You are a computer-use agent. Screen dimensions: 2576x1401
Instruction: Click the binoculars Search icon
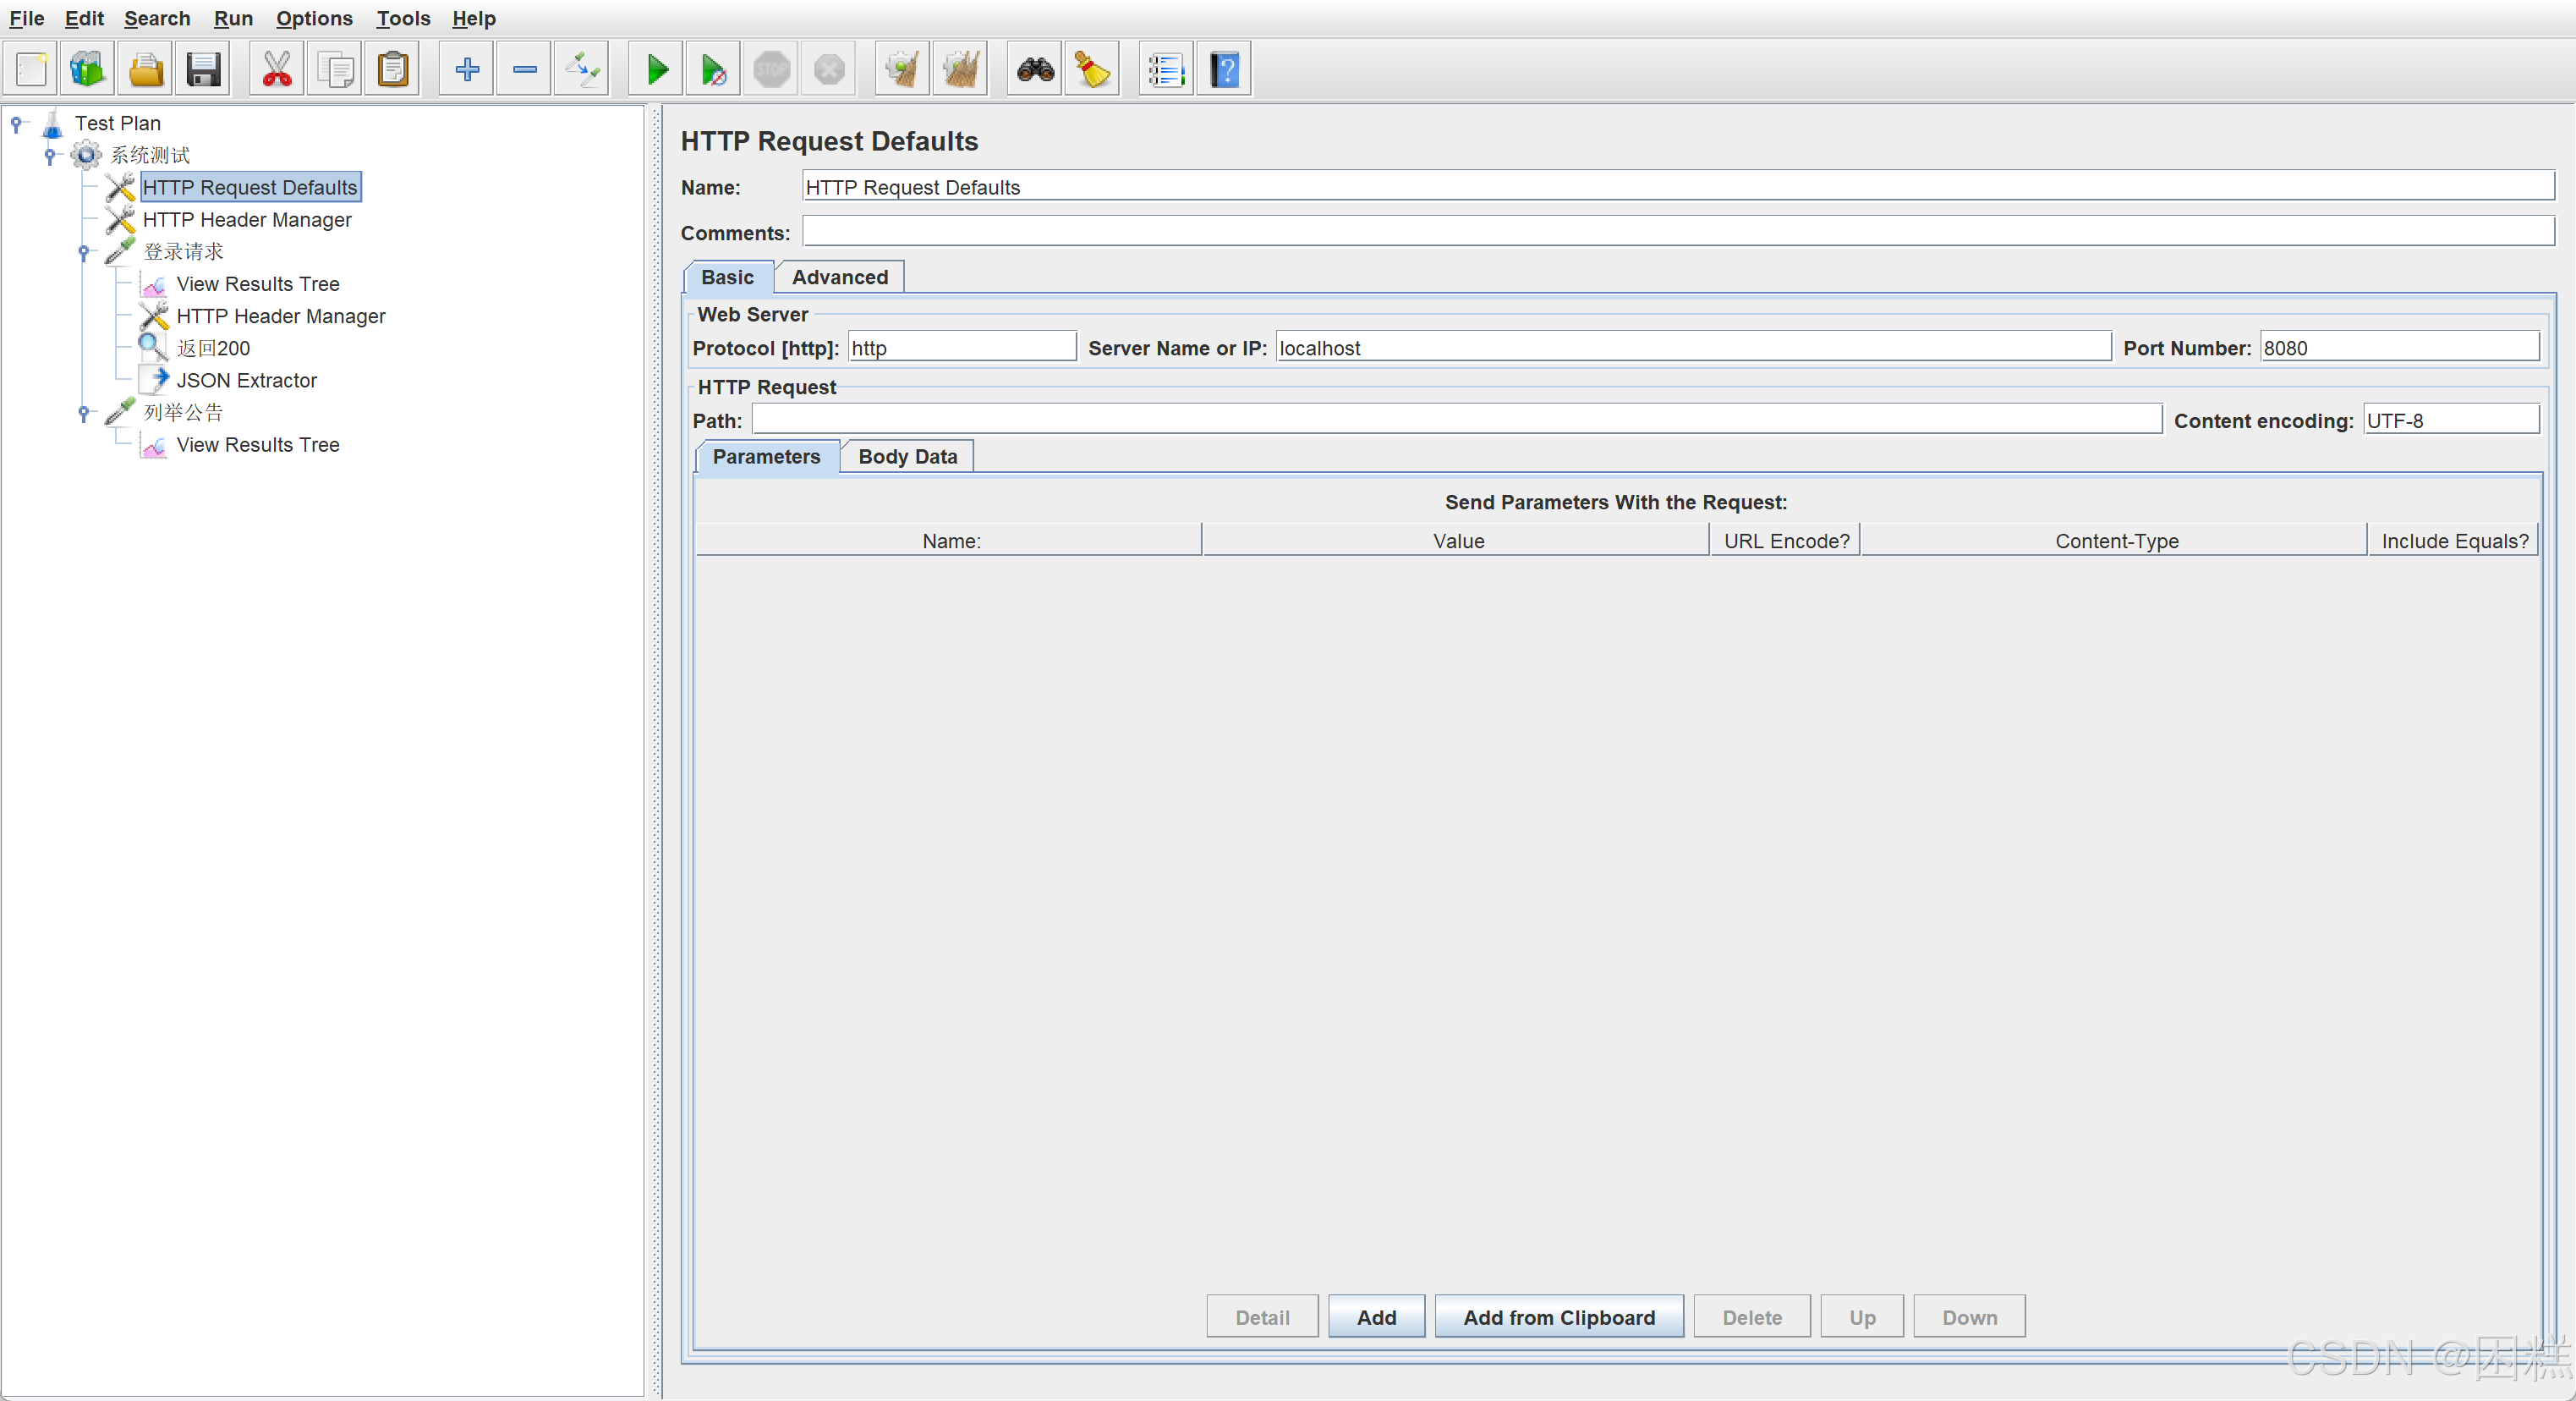click(x=1034, y=70)
